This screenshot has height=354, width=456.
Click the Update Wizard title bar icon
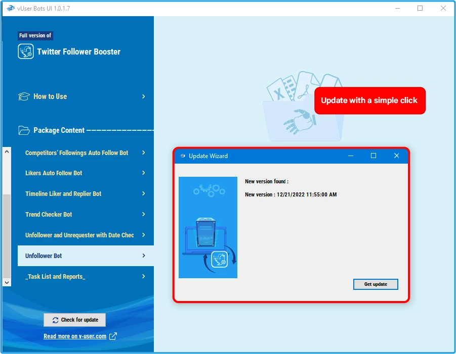click(x=183, y=156)
